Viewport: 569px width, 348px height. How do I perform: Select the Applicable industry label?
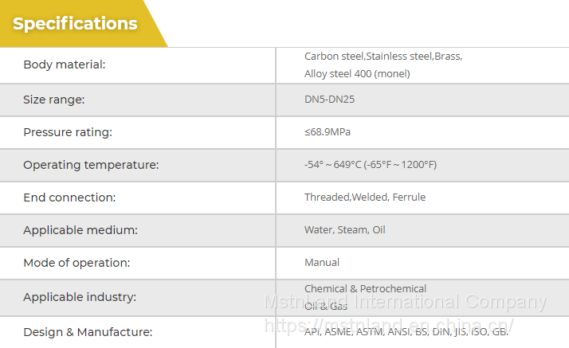click(80, 297)
